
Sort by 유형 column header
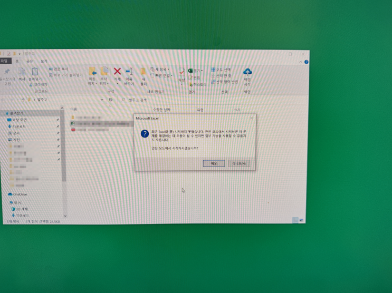(200, 110)
